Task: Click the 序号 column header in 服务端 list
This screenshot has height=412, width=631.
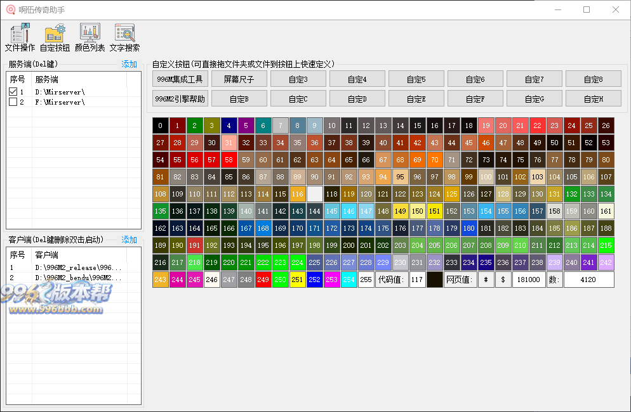Action: [18, 79]
